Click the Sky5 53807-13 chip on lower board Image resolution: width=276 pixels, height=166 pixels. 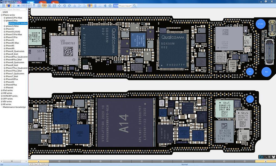tap(225, 109)
